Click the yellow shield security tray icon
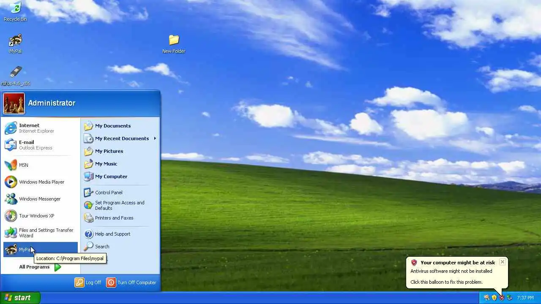The height and width of the screenshot is (304, 541). (494, 298)
